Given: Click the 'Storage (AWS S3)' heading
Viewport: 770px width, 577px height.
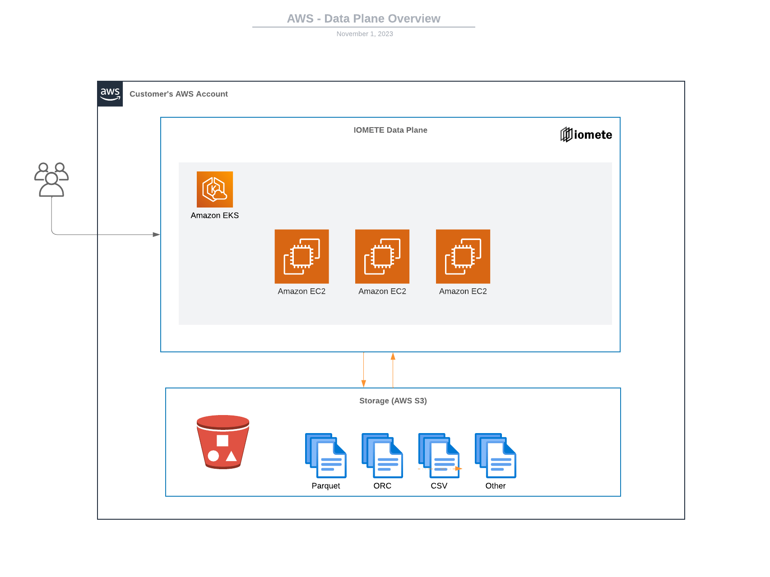Looking at the screenshot, I should click(393, 401).
